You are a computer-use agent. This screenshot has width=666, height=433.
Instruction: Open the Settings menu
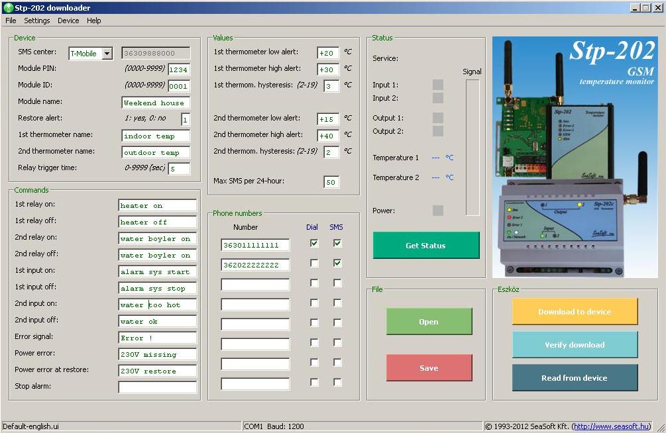click(37, 21)
